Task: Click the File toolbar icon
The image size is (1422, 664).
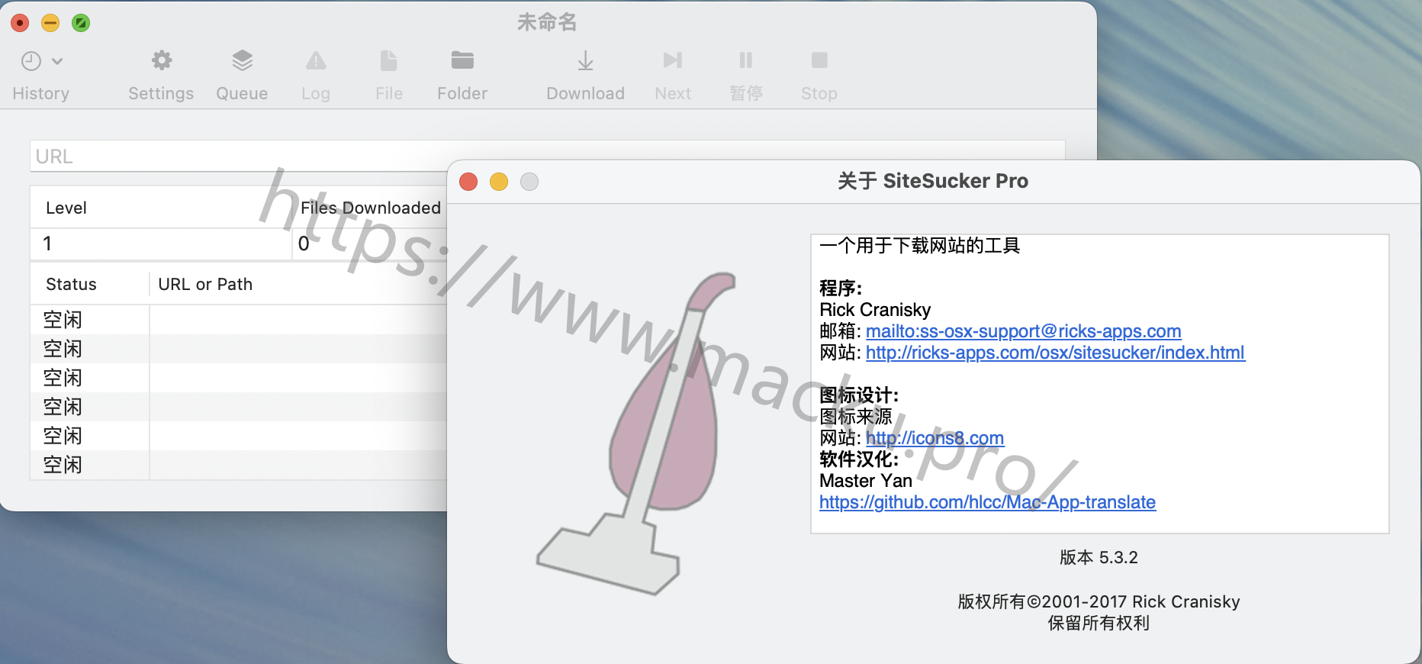Action: point(389,60)
